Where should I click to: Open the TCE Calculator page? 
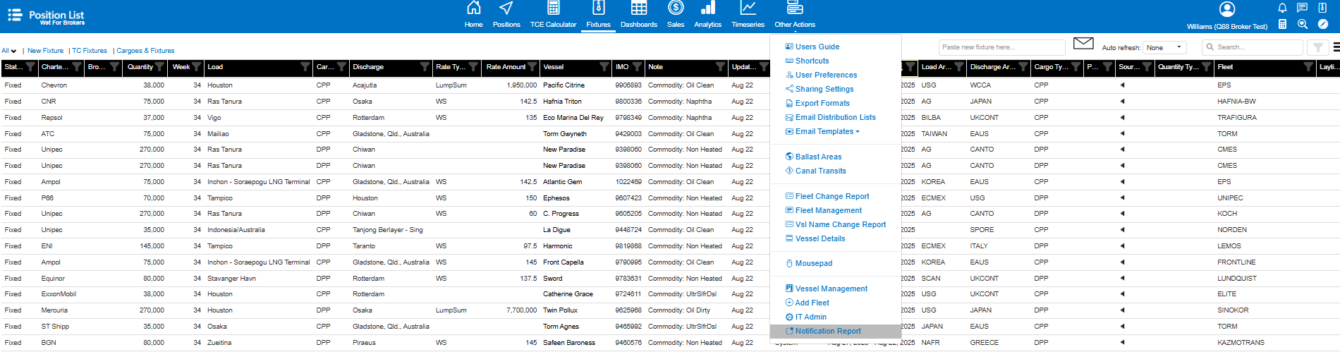[553, 15]
